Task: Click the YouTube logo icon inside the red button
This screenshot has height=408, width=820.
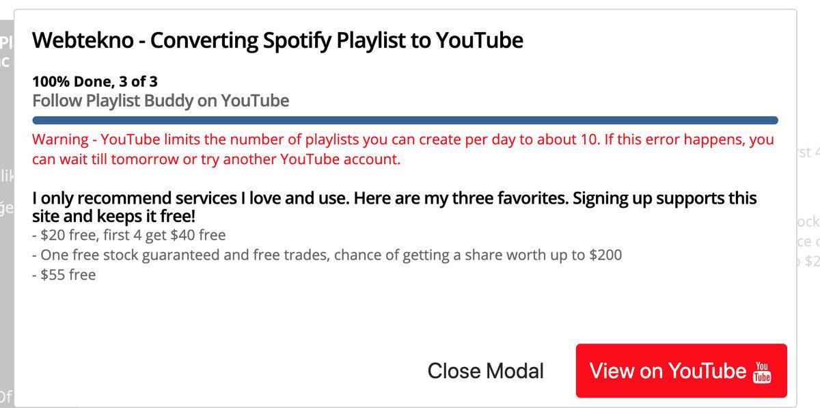Action: coord(761,371)
